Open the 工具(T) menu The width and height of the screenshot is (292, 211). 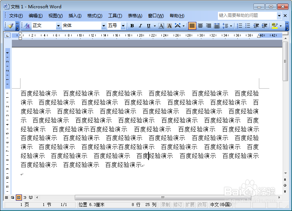point(115,16)
